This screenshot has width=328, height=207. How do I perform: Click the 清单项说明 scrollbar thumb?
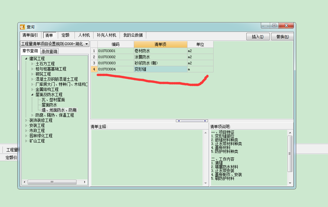[x=290, y=154]
